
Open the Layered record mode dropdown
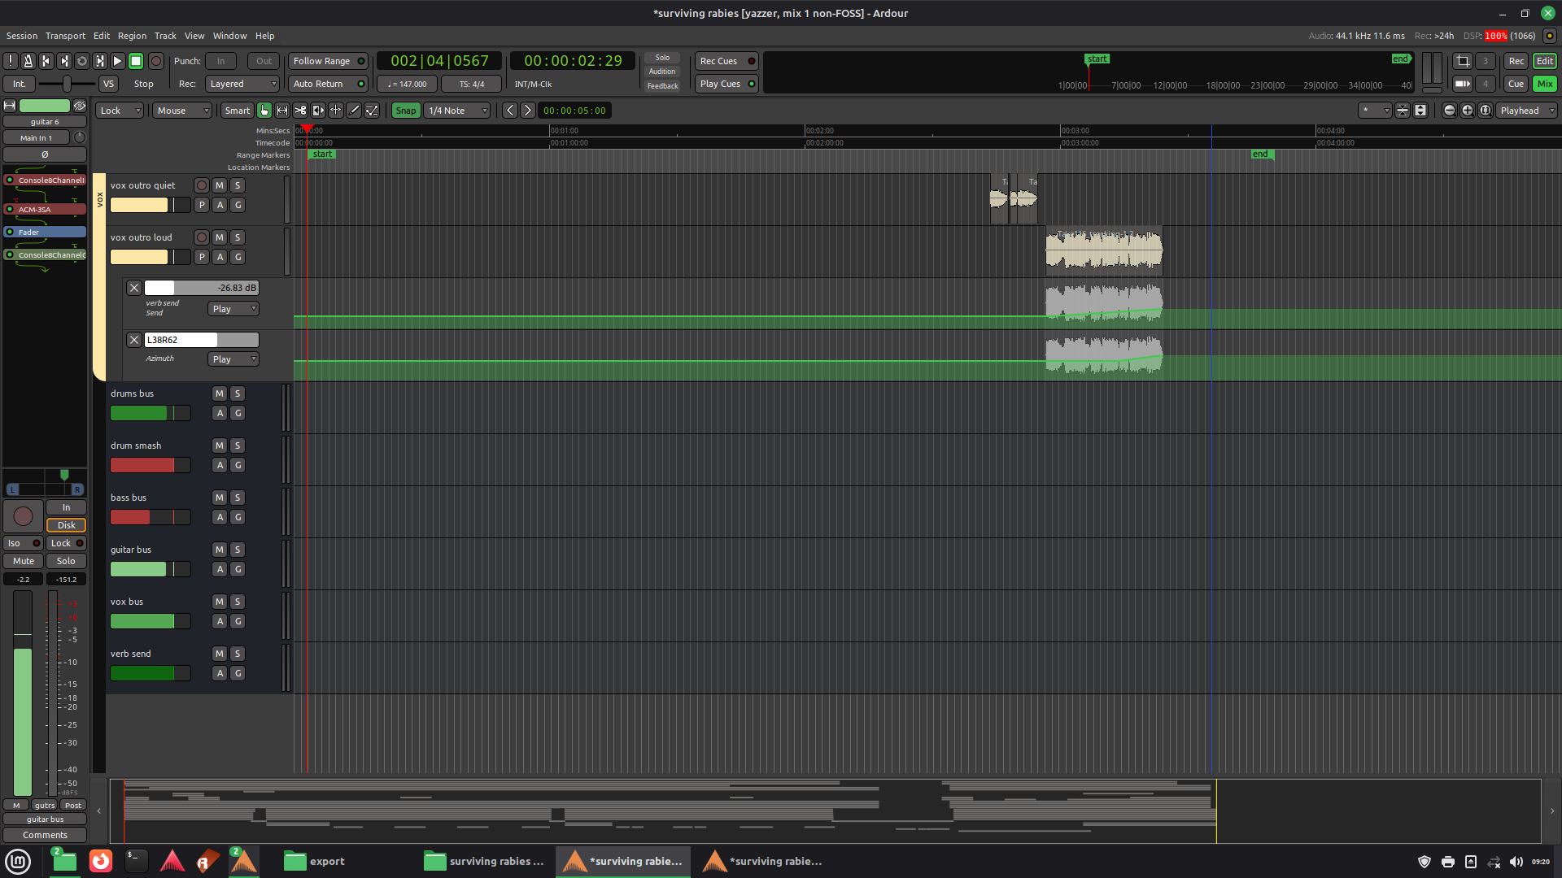click(x=242, y=84)
